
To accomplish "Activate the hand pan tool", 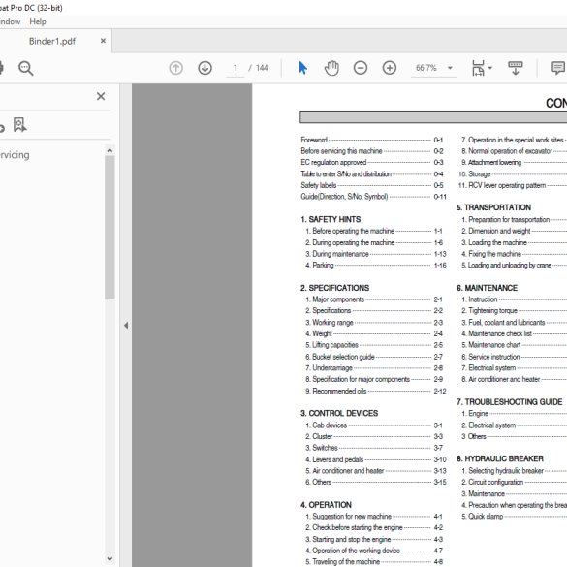I will click(331, 68).
